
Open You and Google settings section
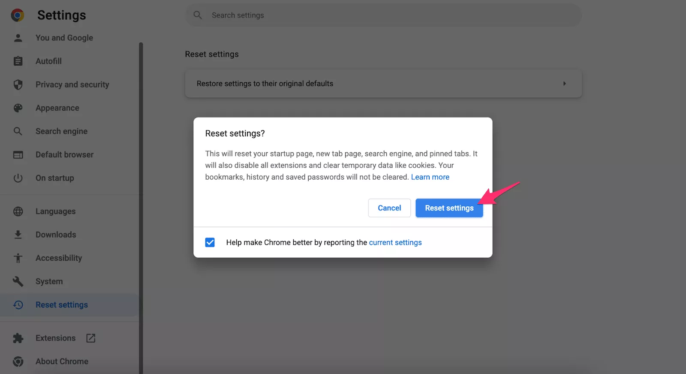pos(64,38)
